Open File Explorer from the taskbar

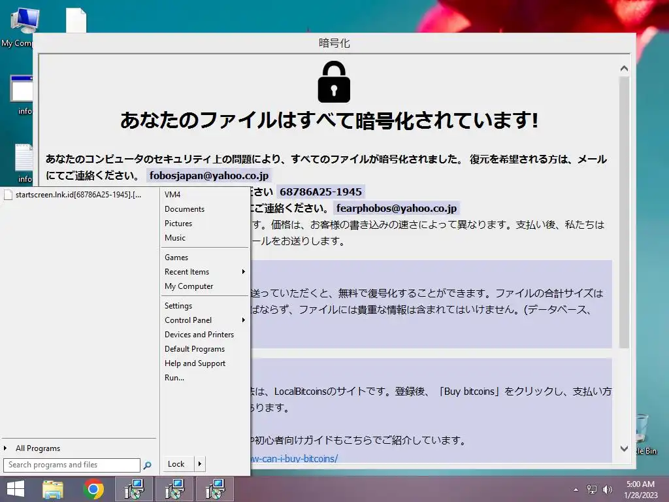52,489
